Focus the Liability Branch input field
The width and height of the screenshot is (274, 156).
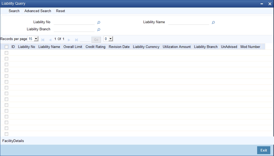coord(74,29)
